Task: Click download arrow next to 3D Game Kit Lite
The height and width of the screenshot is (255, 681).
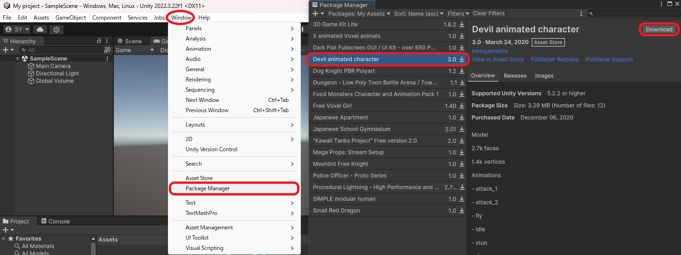Action: coord(462,24)
